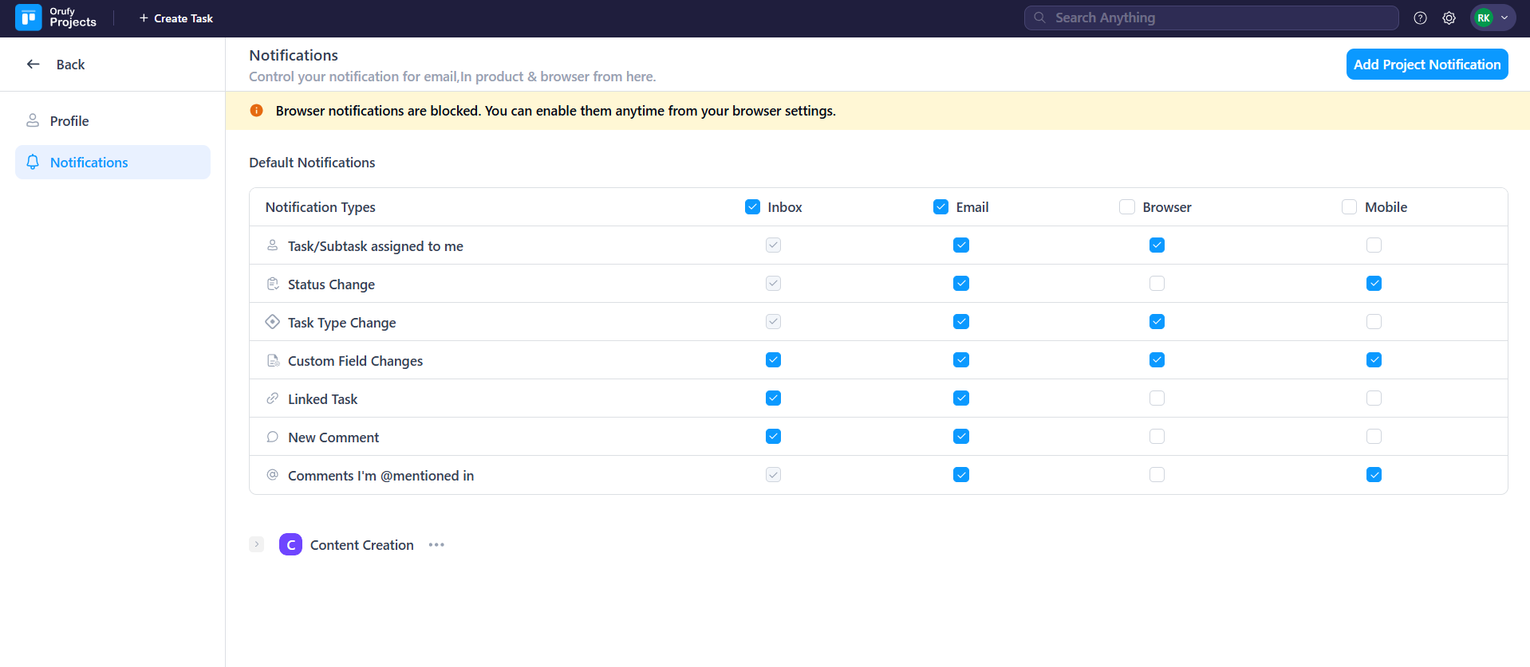
Task: Click the Orufy Projects logo icon
Action: [x=29, y=18]
